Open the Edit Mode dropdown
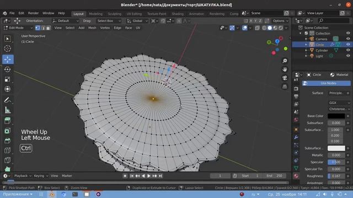Image resolution: width=353 pixels, height=198 pixels. point(18,28)
